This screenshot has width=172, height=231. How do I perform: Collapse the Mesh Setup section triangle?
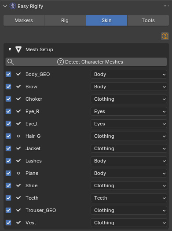point(10,49)
